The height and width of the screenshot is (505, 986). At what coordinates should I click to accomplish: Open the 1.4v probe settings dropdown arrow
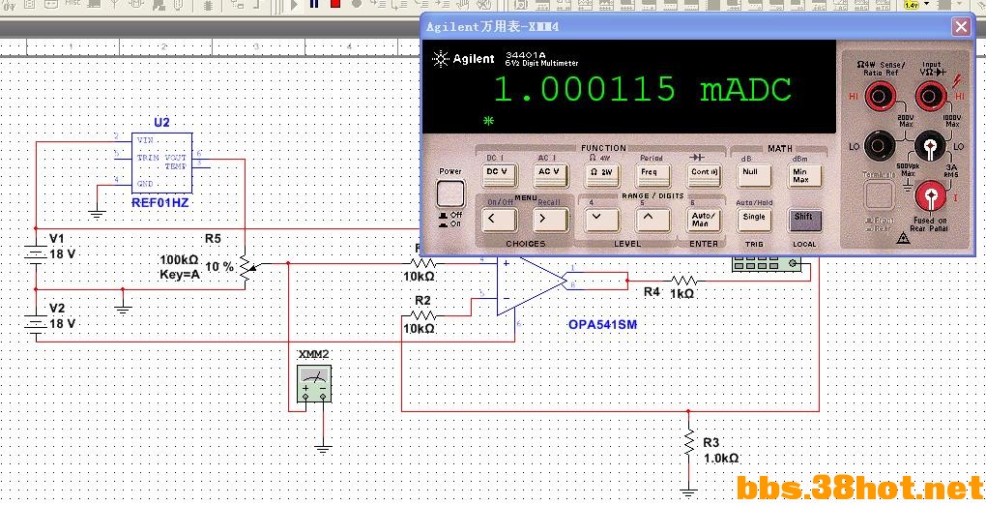click(x=926, y=4)
